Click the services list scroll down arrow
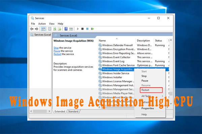The image size is (202, 134). 171,104
